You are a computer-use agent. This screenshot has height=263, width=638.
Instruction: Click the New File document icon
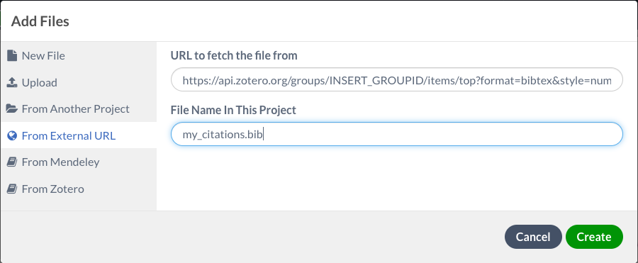coord(12,55)
